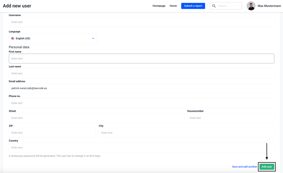Focus the Username text field
283x173 pixels.
[141, 22]
